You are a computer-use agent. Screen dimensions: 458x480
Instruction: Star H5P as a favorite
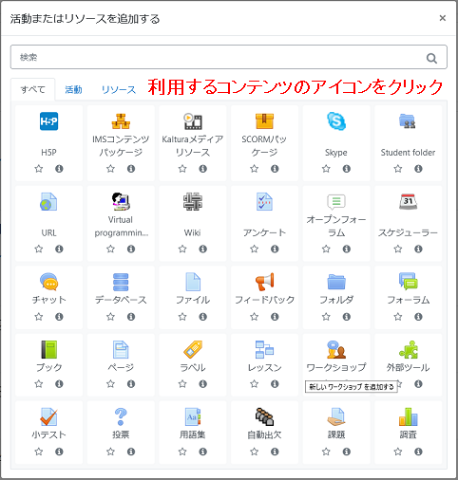pyautogui.click(x=39, y=169)
